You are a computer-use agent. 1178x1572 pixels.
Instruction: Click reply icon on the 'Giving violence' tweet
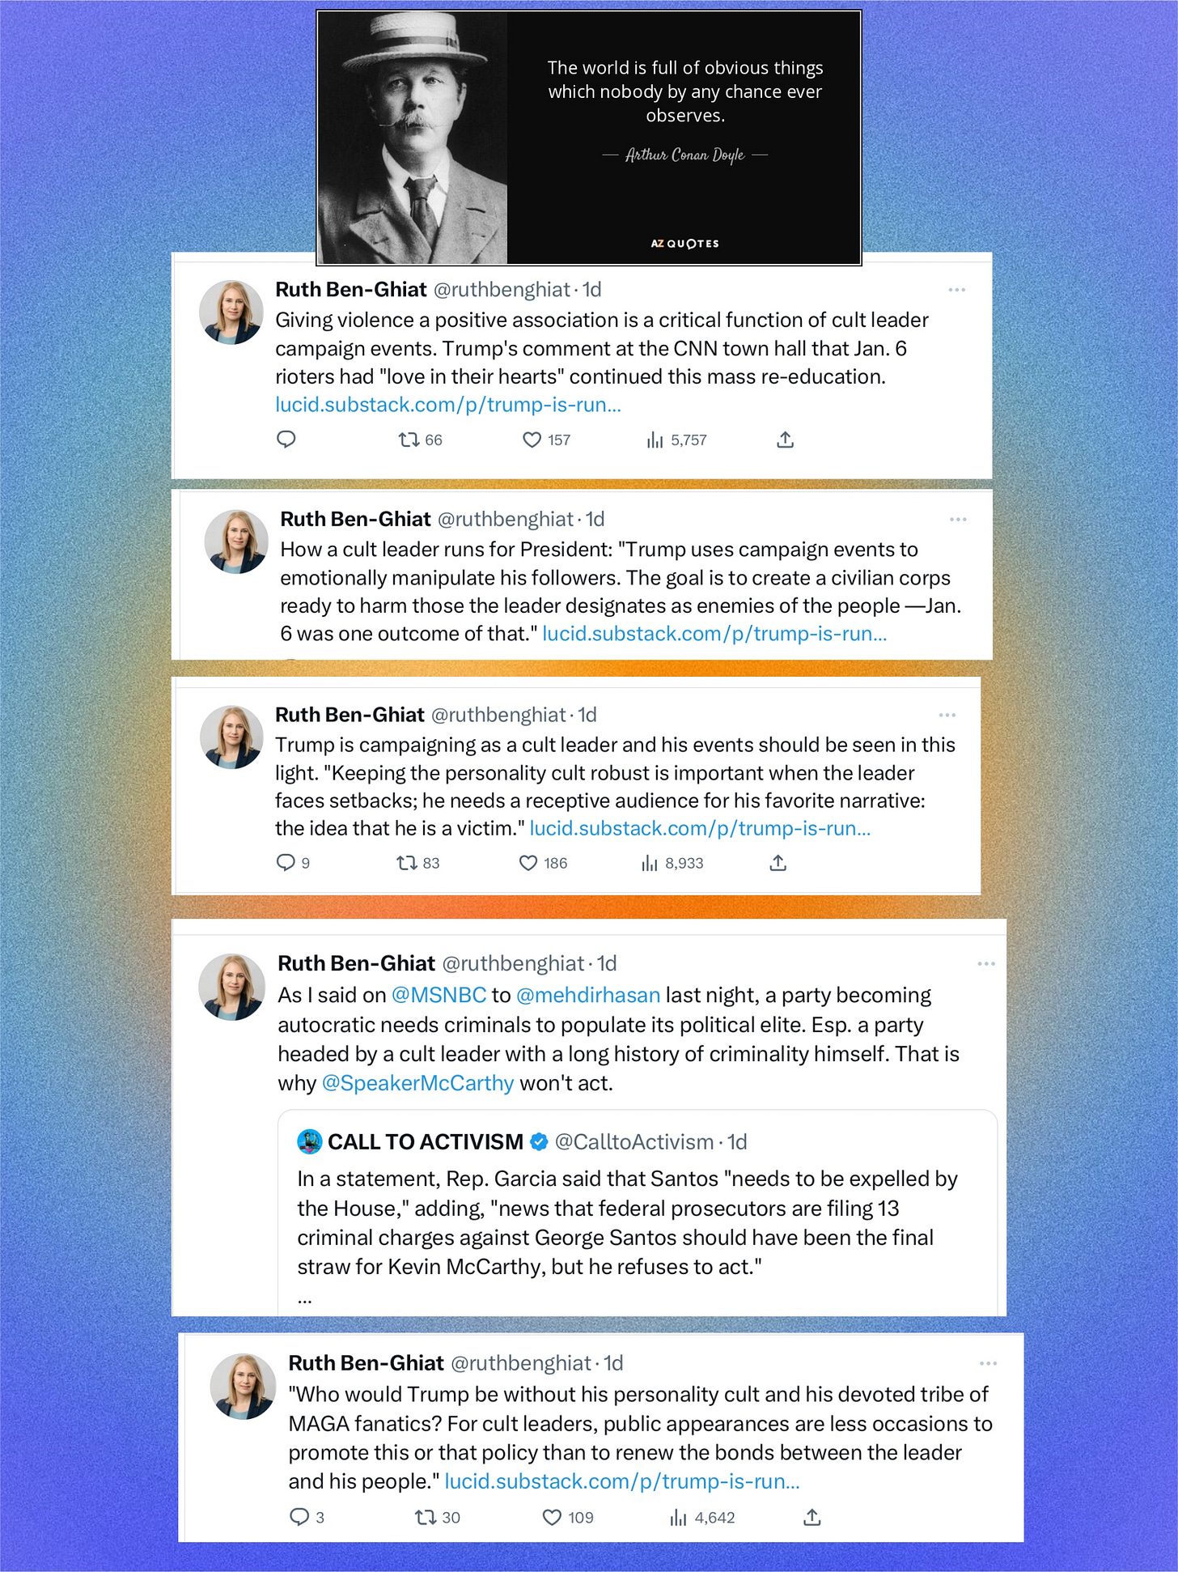point(286,440)
